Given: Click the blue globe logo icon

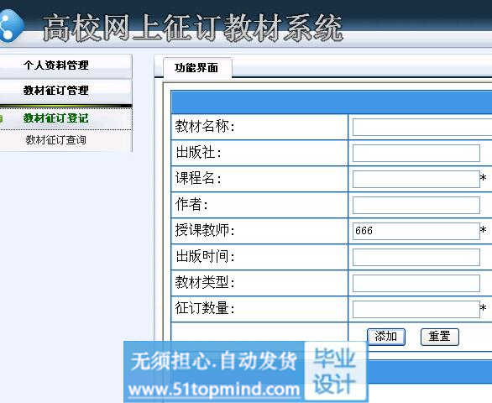Looking at the screenshot, I should 11,26.
